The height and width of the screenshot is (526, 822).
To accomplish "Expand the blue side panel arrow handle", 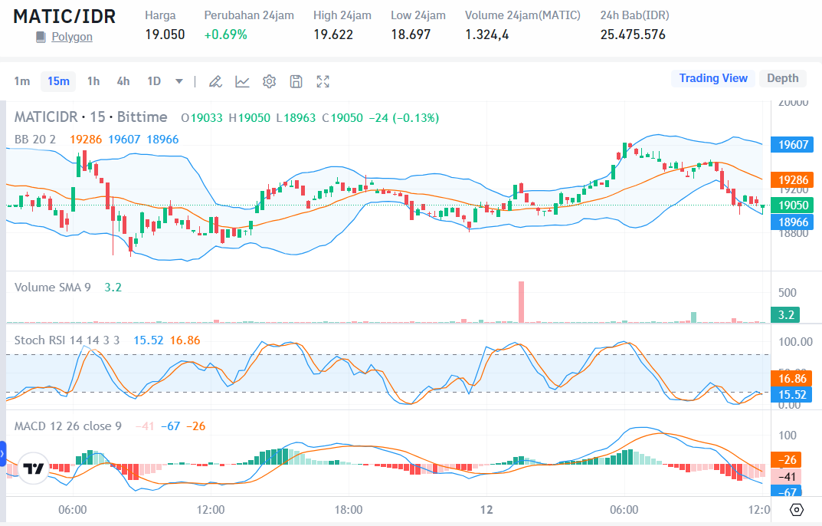I will [2, 454].
